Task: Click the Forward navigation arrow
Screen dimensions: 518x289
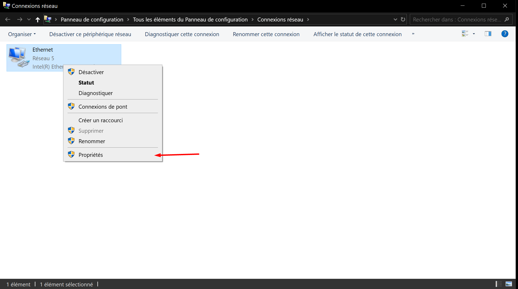Action: pos(20,19)
